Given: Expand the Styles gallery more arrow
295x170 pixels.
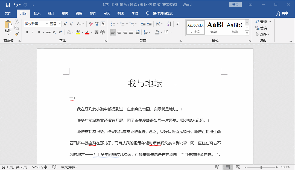Looking at the screenshot, I should click(x=247, y=33).
